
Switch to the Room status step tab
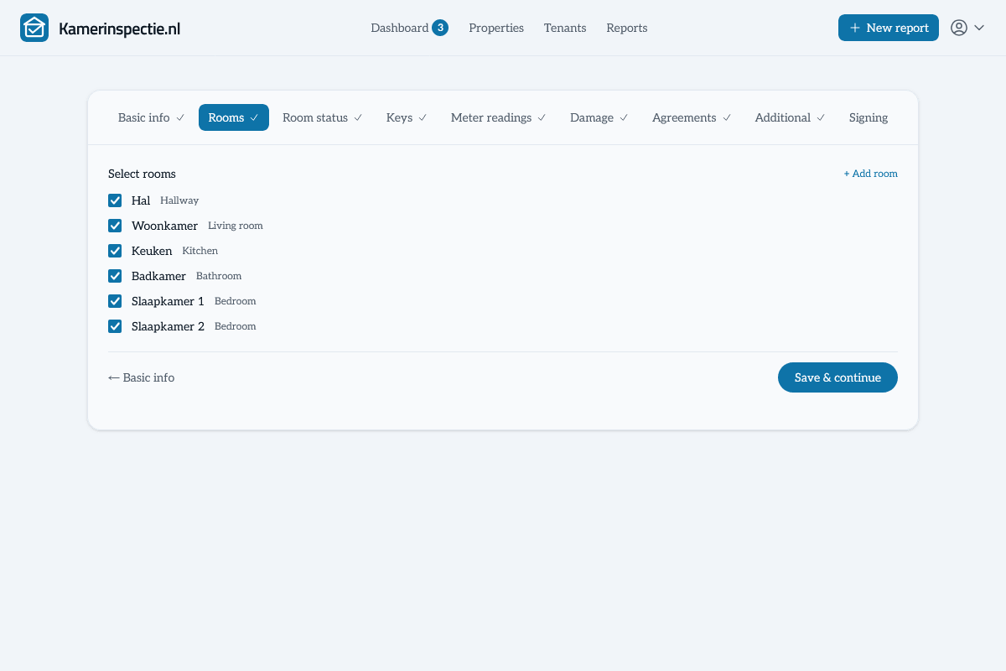(323, 117)
